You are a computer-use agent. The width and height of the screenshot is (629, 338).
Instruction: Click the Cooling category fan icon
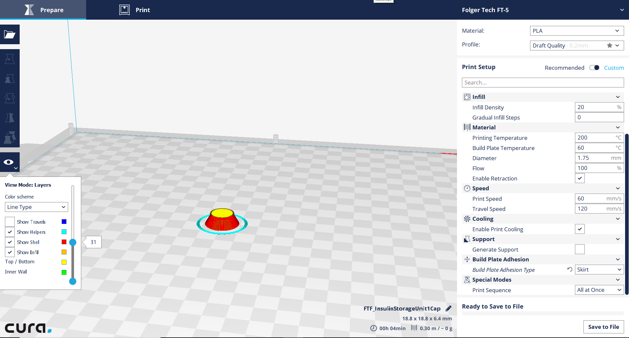pyautogui.click(x=467, y=219)
